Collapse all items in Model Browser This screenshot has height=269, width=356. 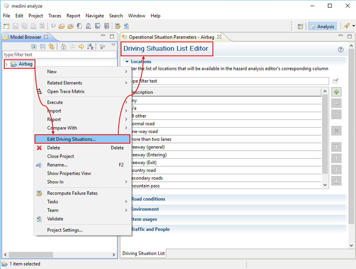click(43, 47)
